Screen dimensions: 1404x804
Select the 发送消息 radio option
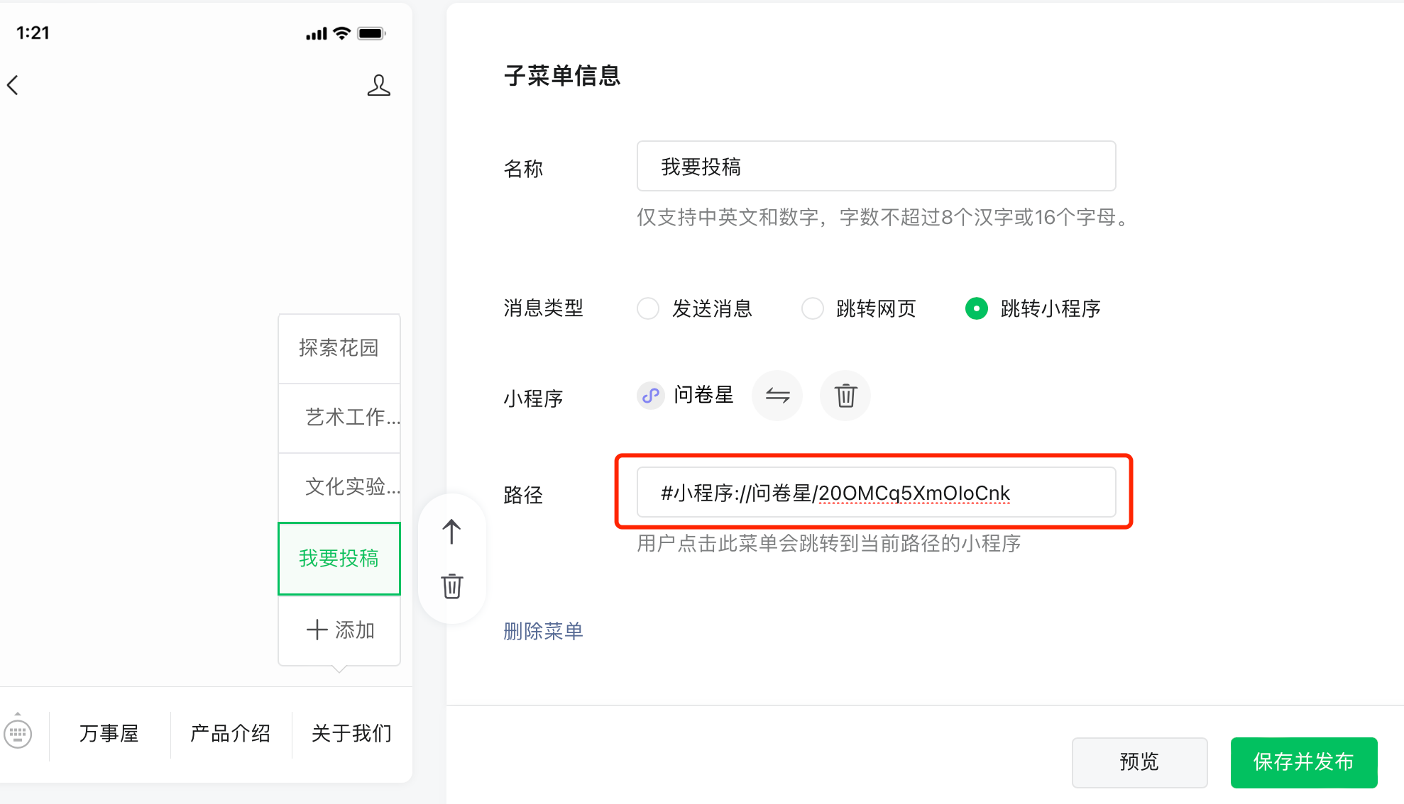(647, 308)
